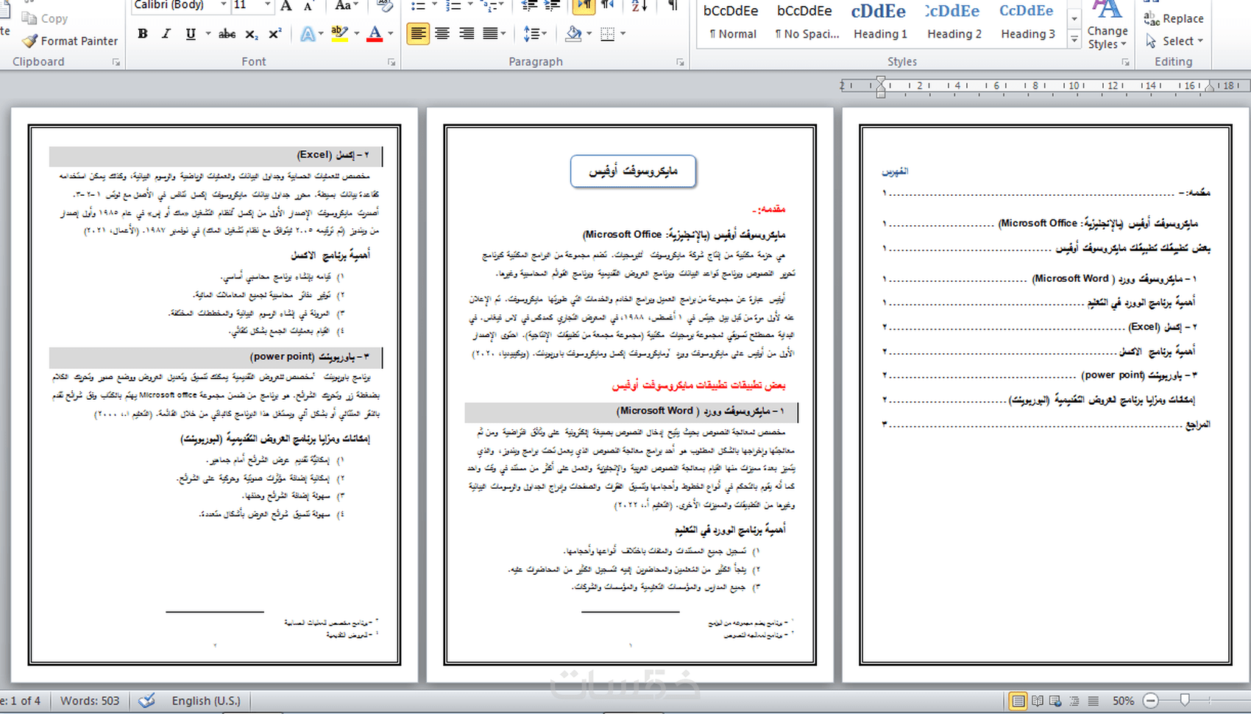Click Replace in the Editing group
Image resolution: width=1251 pixels, height=714 pixels.
coord(1174,18)
